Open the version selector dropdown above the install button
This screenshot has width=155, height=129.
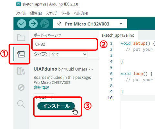click(x=44, y=98)
